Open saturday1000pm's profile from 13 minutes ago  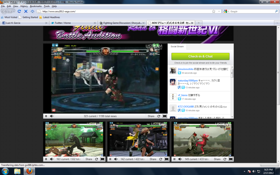click(188, 80)
